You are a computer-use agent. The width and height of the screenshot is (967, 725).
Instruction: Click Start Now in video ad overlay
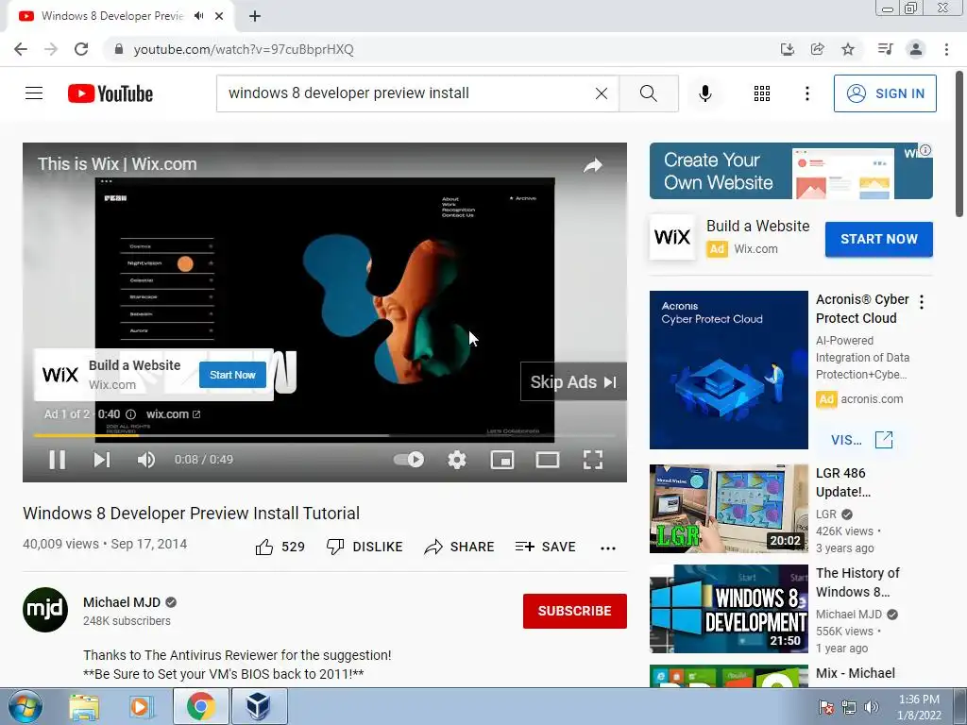pos(232,375)
